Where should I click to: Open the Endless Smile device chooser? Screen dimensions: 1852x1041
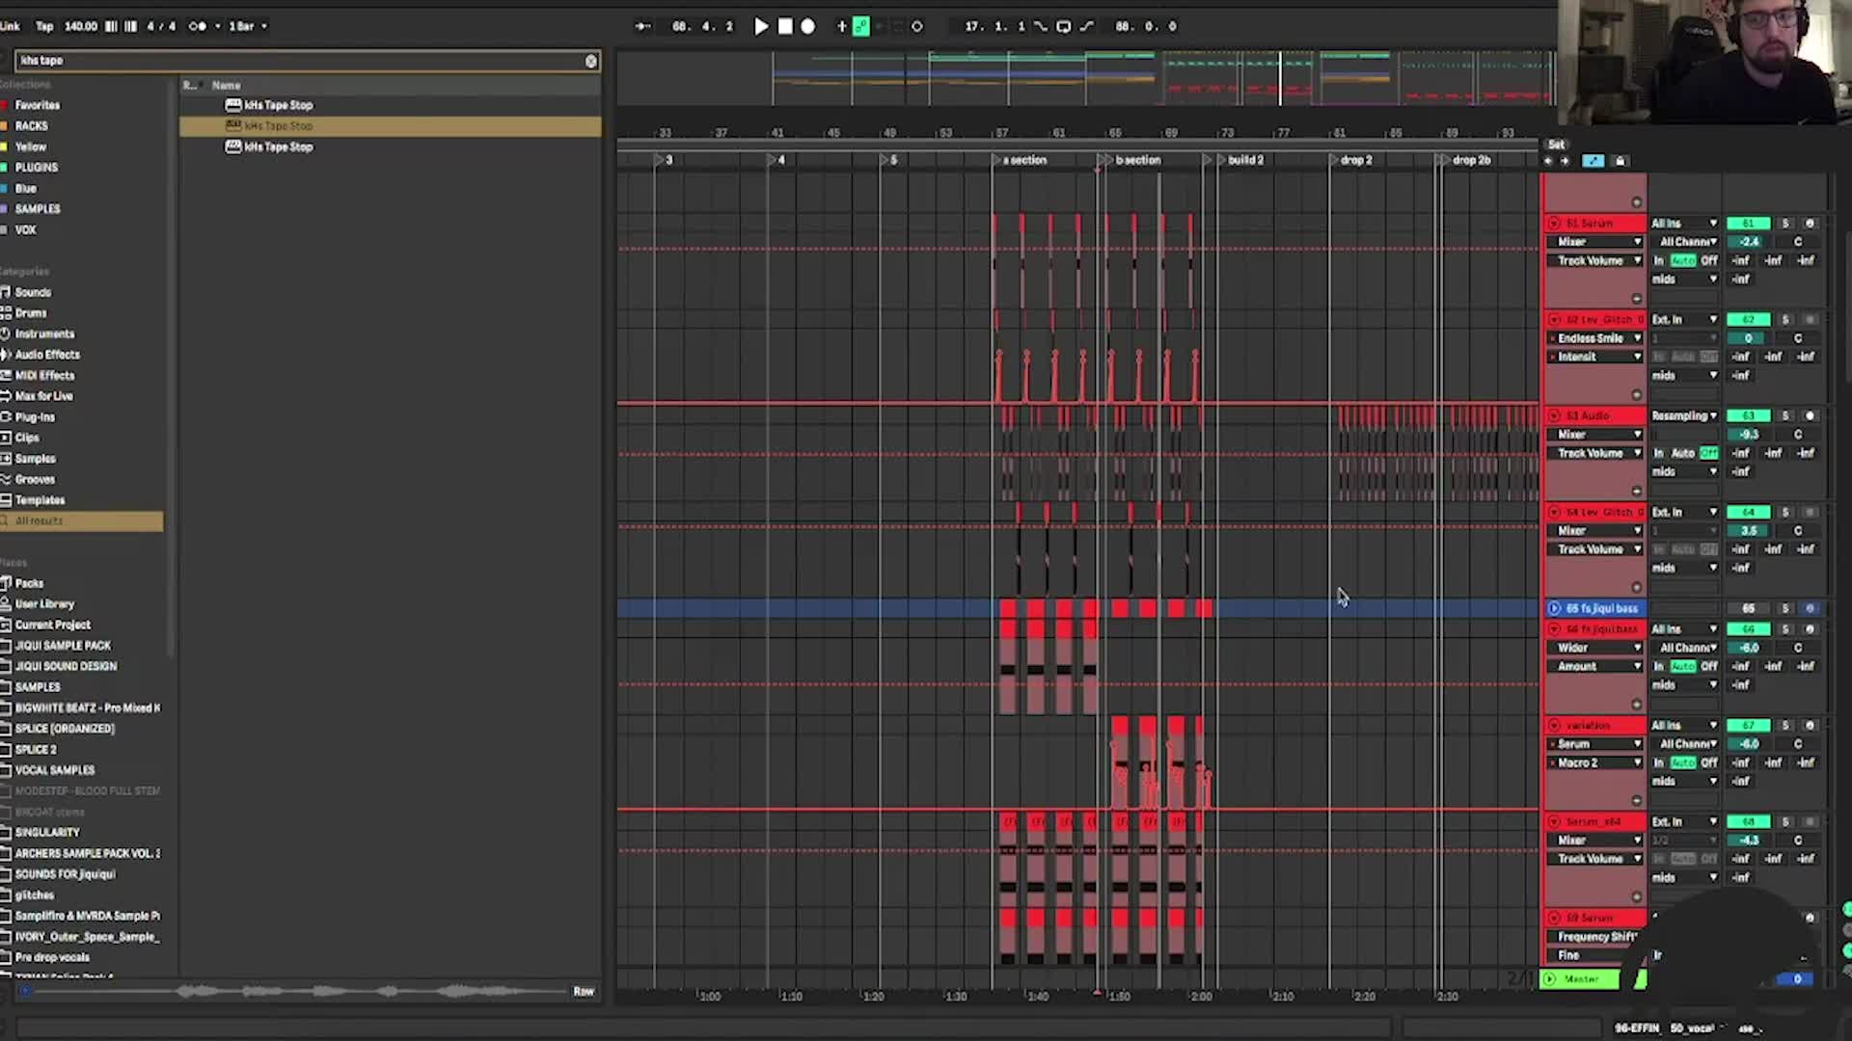tap(1597, 338)
